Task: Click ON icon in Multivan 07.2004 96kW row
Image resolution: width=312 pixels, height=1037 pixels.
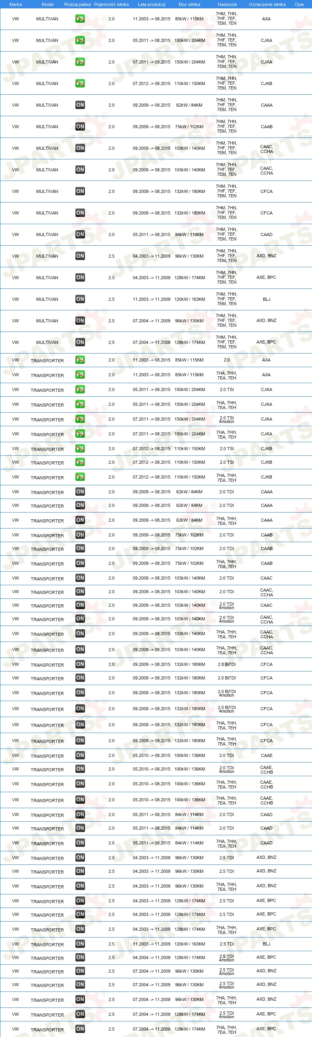Action: point(80,321)
